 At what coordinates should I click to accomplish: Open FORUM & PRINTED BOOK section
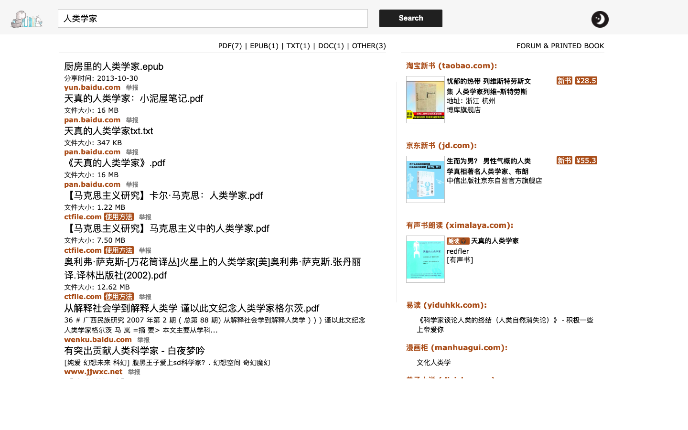[560, 46]
